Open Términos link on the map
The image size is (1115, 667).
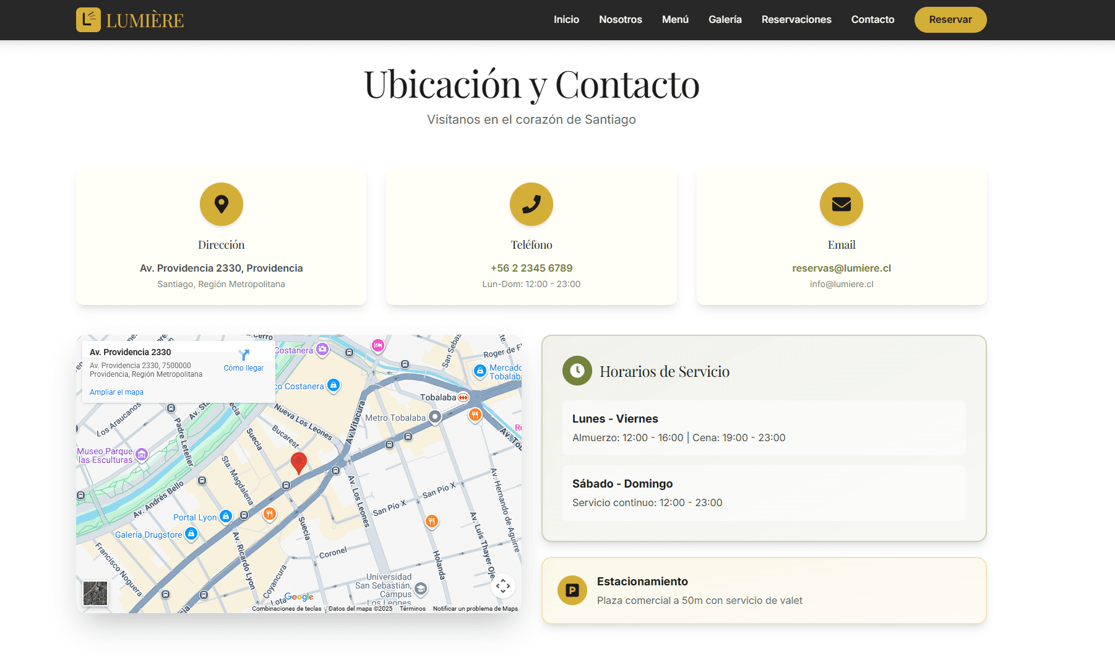pyautogui.click(x=413, y=609)
